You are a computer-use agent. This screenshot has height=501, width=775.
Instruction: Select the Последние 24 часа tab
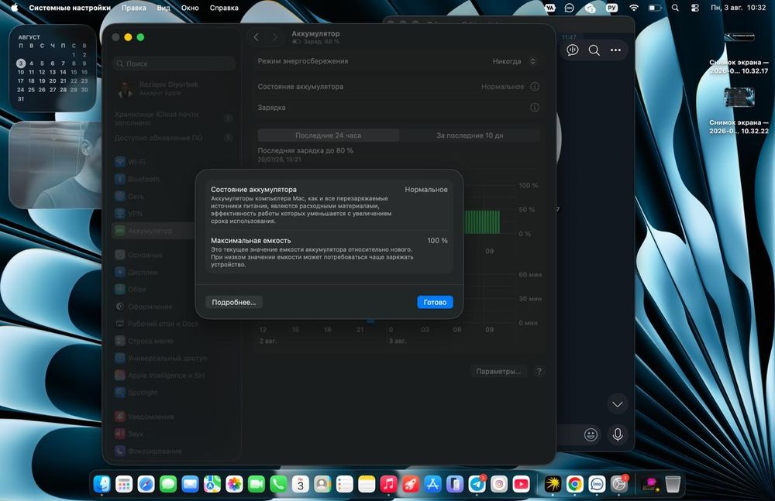(x=328, y=135)
